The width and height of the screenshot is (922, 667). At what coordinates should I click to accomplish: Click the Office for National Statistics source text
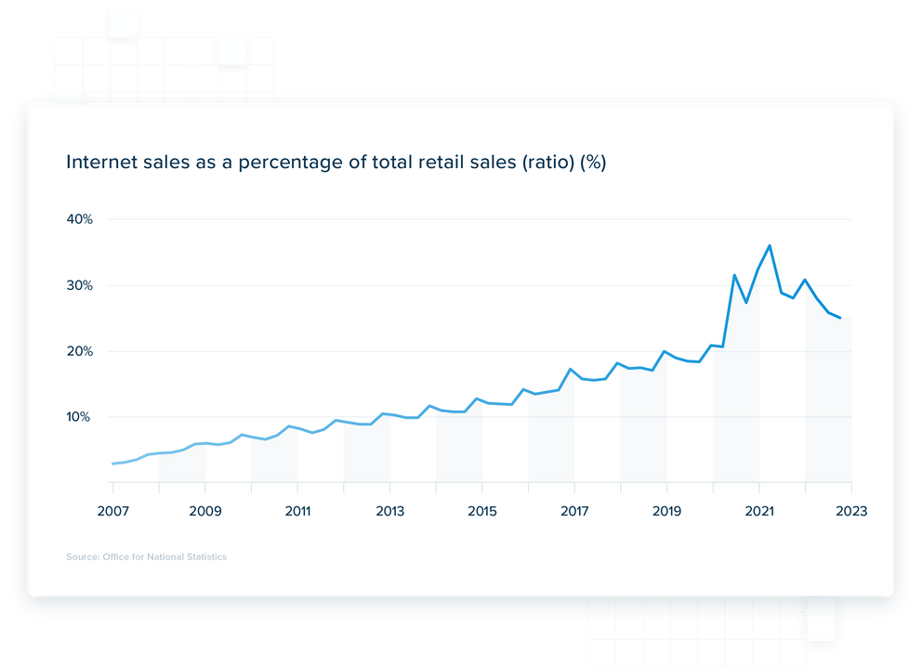tap(146, 557)
